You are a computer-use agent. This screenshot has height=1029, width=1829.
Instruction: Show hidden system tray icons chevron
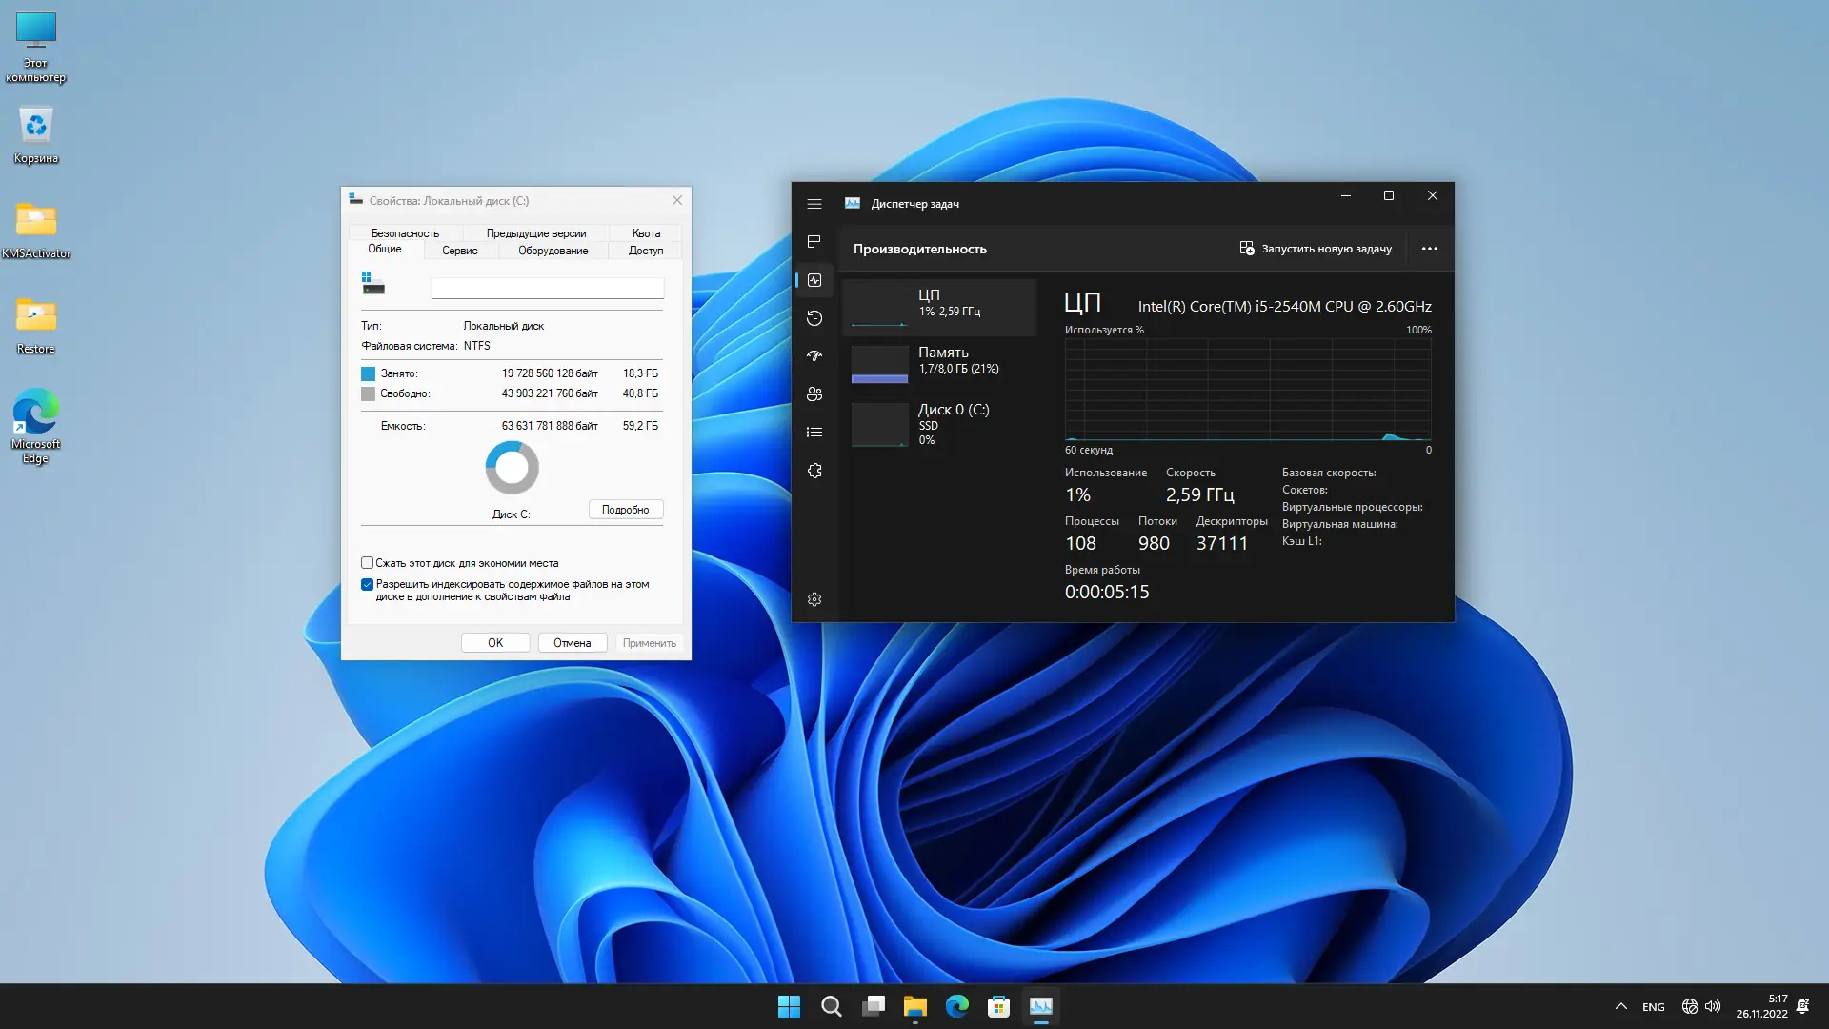[1620, 1006]
